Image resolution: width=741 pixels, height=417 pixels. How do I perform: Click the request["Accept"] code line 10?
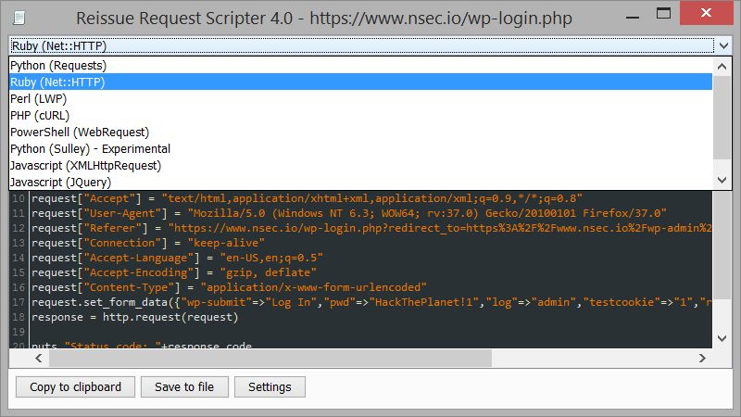pos(308,198)
